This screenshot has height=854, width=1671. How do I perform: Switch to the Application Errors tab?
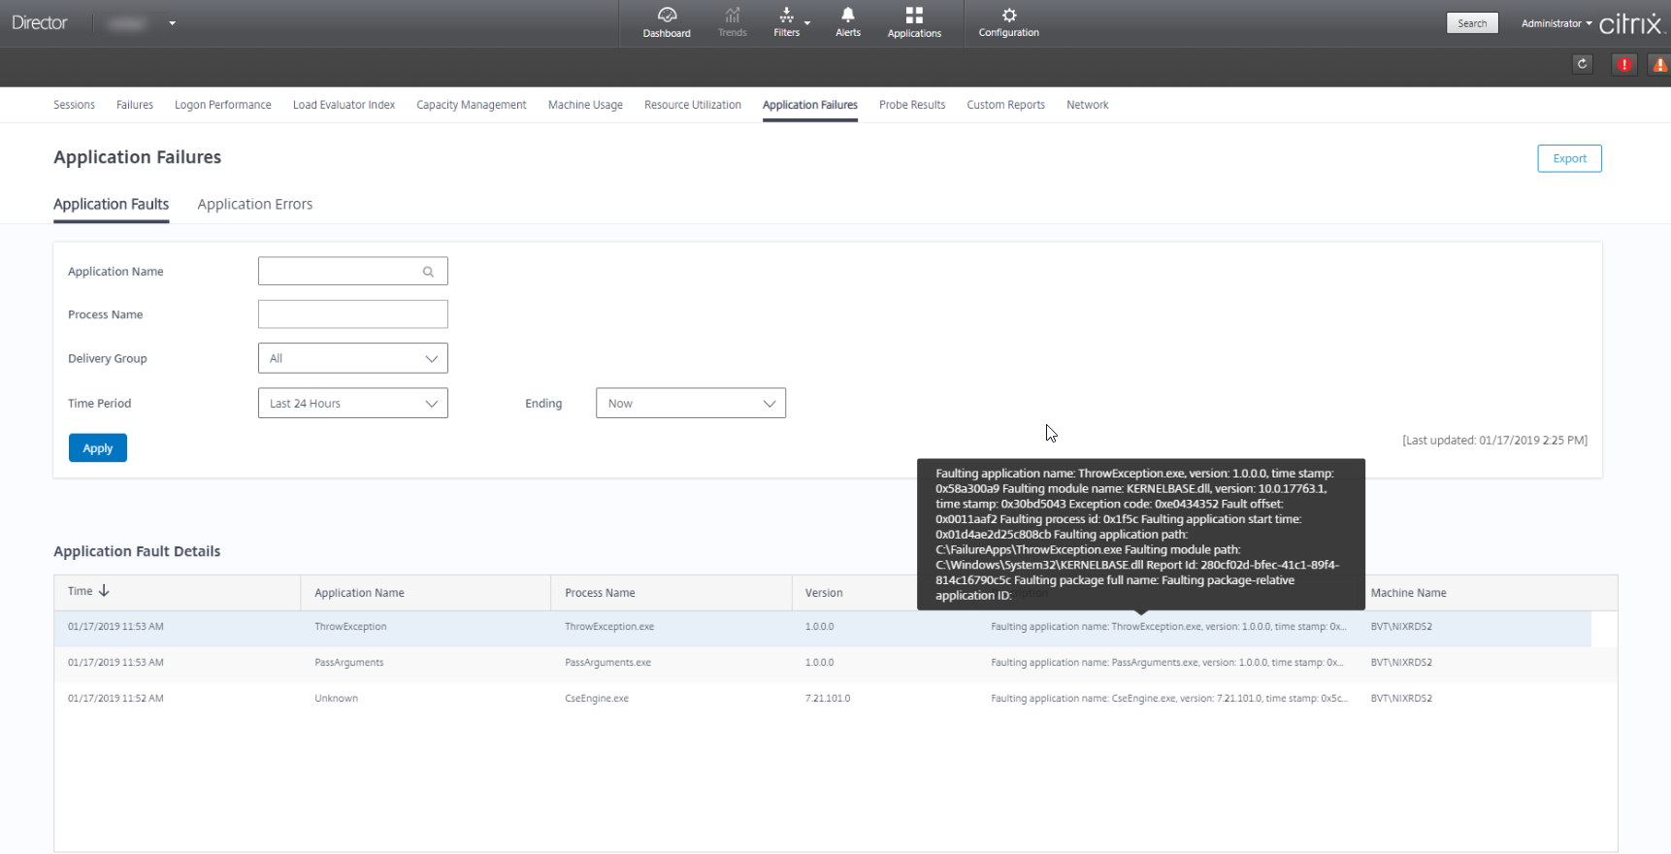click(x=254, y=204)
